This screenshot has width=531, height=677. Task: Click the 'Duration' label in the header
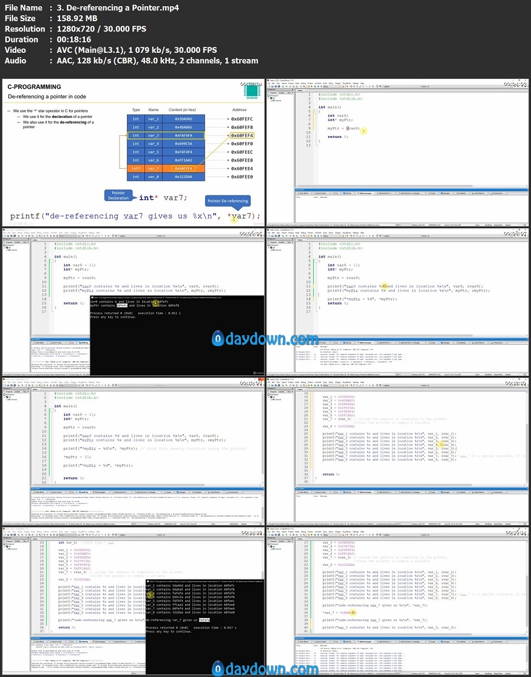[x=21, y=39]
